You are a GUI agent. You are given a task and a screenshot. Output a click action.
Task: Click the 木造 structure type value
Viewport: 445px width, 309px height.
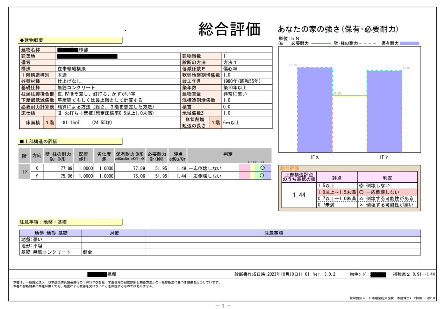click(x=62, y=75)
